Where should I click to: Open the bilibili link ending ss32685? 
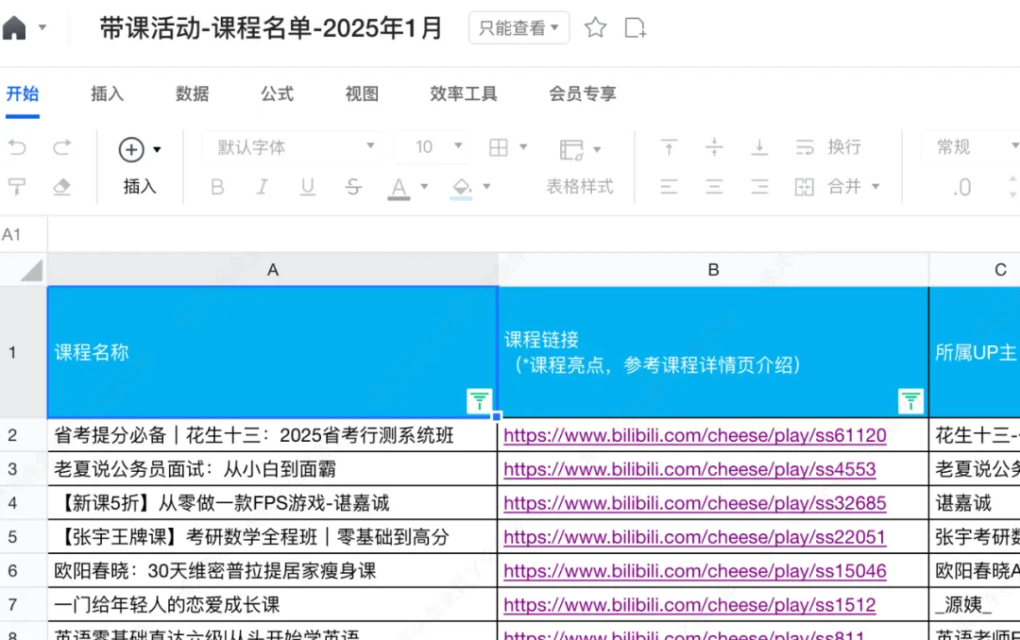695,503
